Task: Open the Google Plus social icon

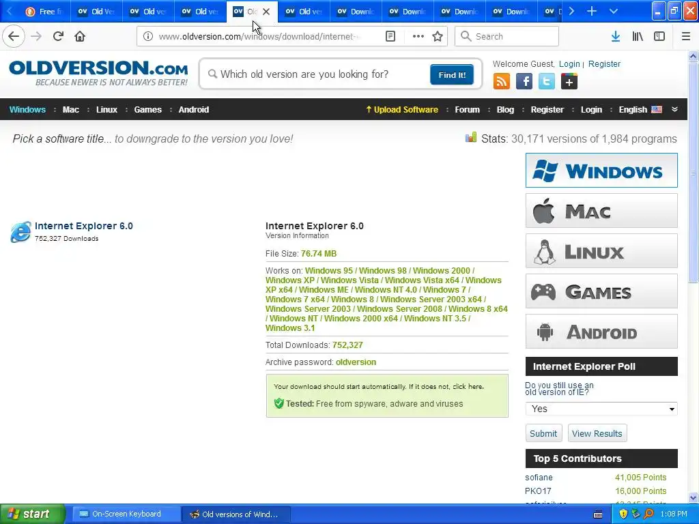Action: pos(569,82)
